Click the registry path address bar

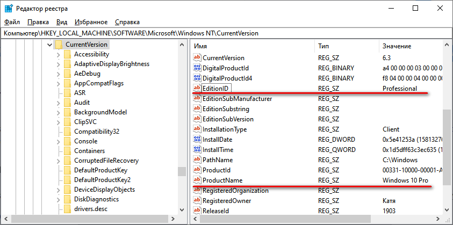tap(227, 33)
